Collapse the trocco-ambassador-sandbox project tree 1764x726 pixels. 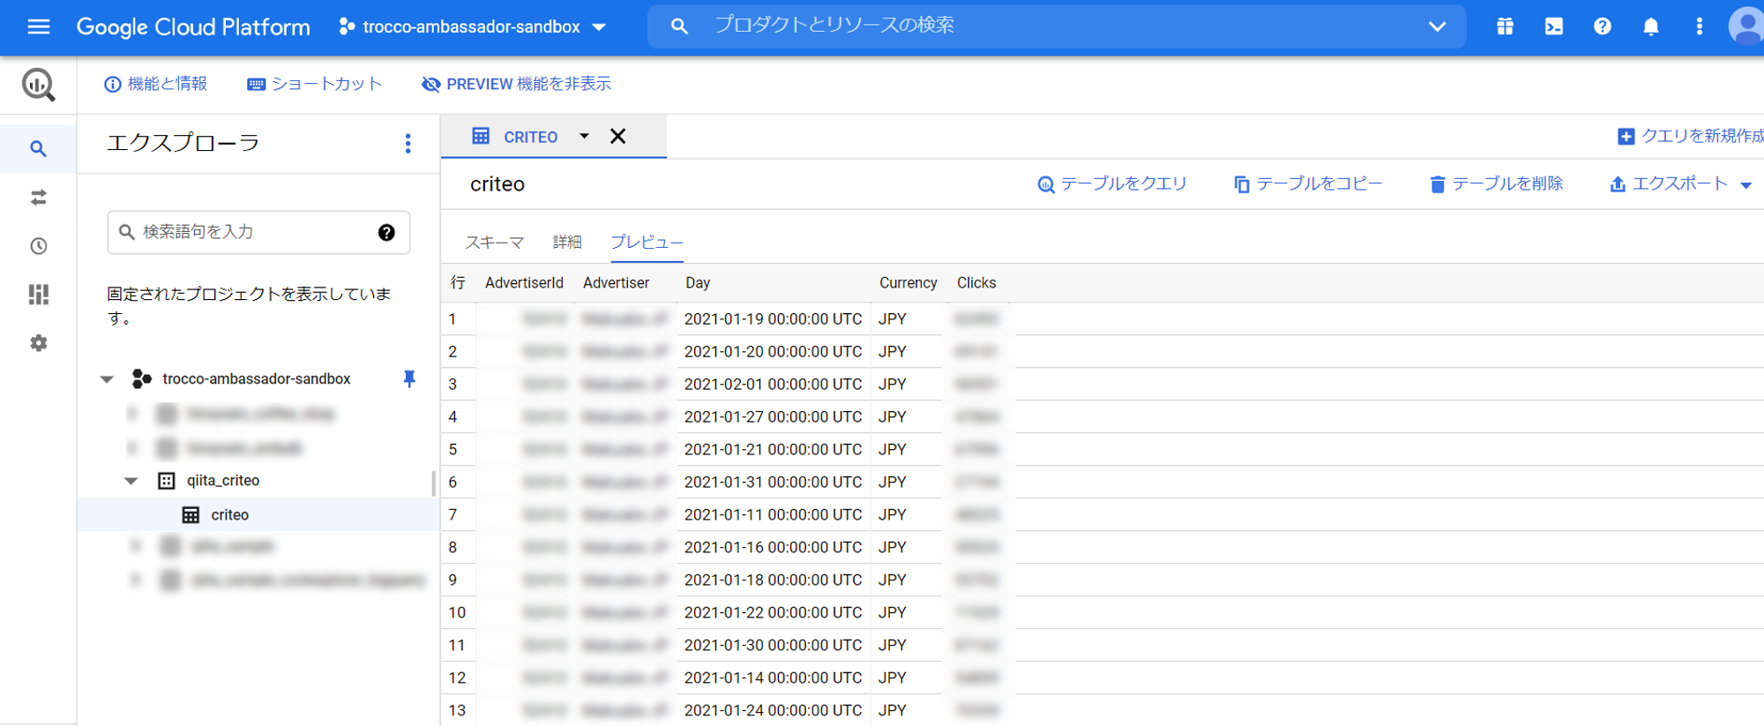(x=107, y=379)
